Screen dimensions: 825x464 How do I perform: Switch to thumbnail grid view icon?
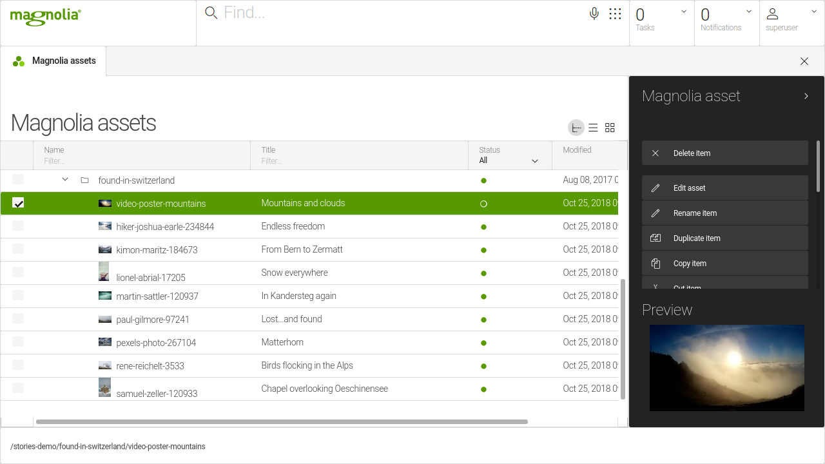point(610,128)
